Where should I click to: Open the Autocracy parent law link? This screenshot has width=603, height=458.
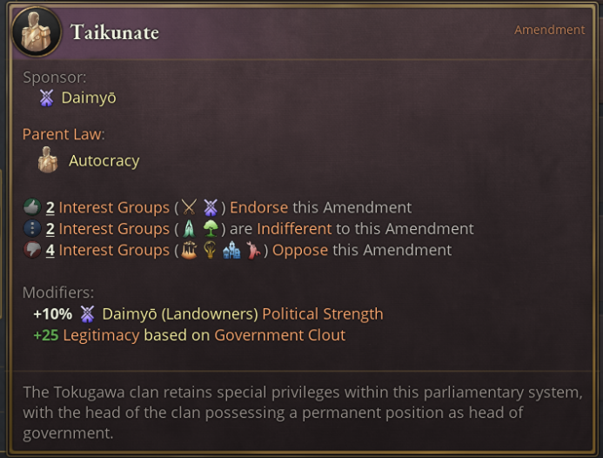pos(104,160)
